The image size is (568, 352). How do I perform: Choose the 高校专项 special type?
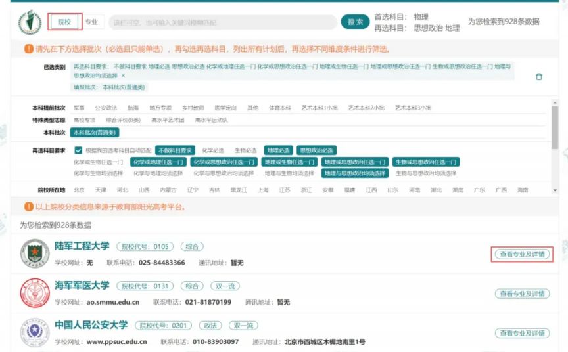coord(84,120)
